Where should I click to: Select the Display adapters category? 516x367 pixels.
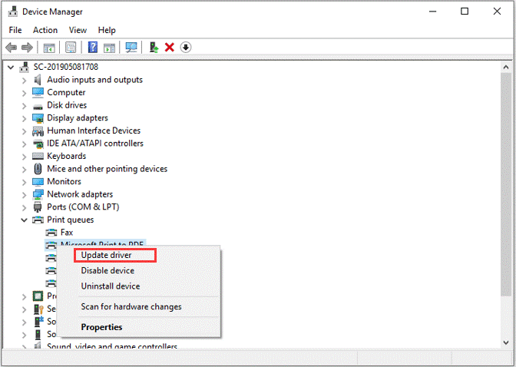point(78,117)
